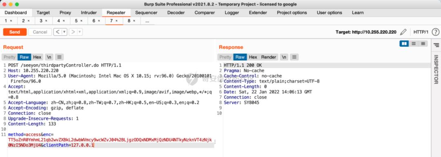This screenshot has height=157, width=441.
Task: Switch request view to Hex
Action: [37, 57]
